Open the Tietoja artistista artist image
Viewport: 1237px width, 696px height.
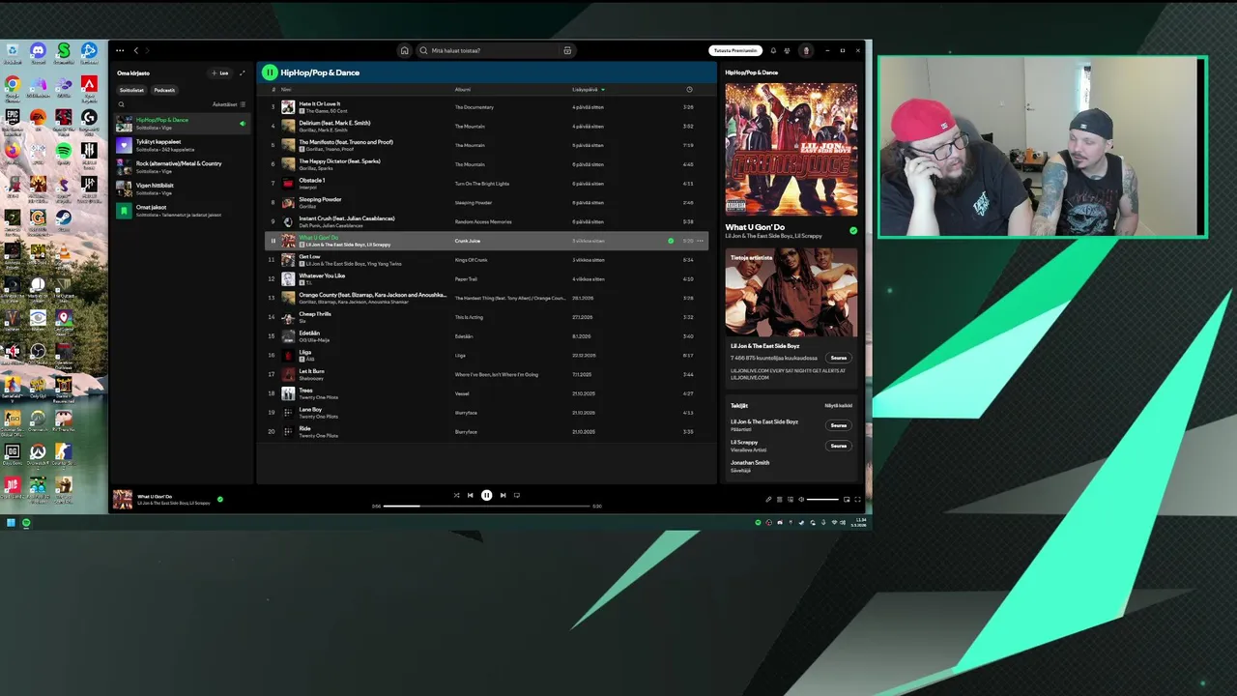(791, 292)
